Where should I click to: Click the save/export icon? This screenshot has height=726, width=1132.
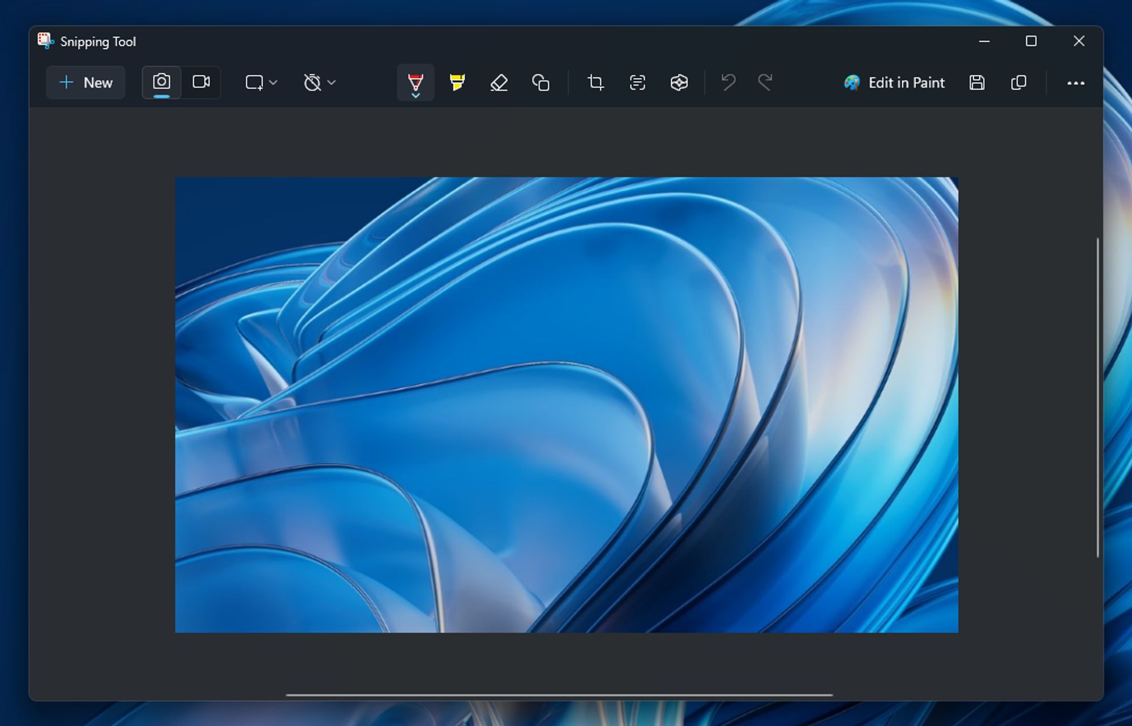977,83
